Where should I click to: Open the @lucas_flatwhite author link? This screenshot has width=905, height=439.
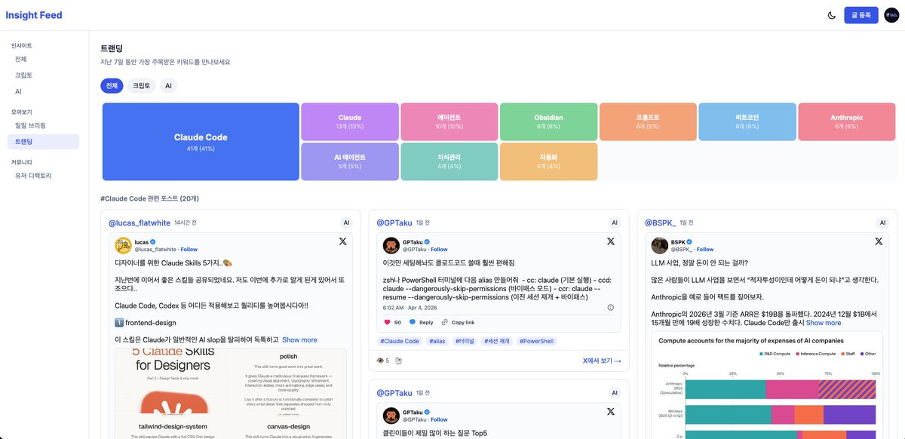(139, 223)
